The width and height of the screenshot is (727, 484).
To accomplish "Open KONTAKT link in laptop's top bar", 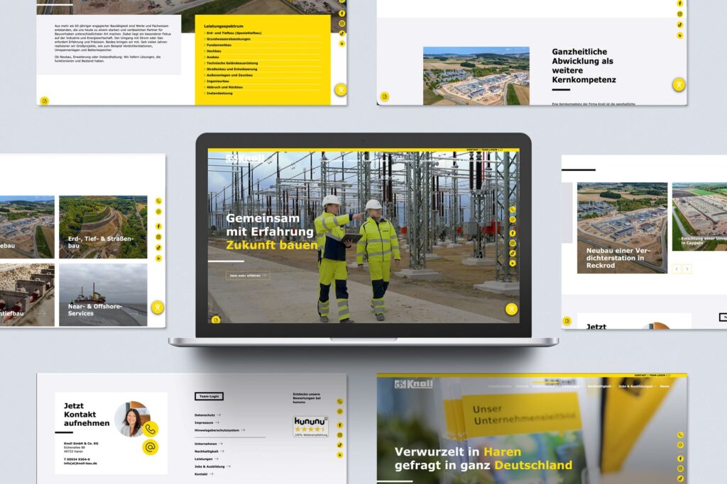I will [472, 150].
